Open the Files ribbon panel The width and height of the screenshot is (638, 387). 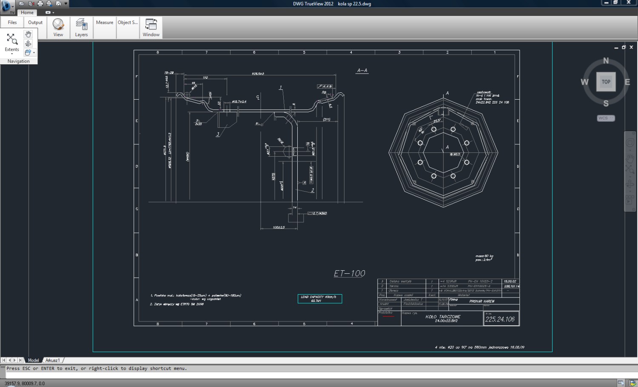click(x=12, y=23)
